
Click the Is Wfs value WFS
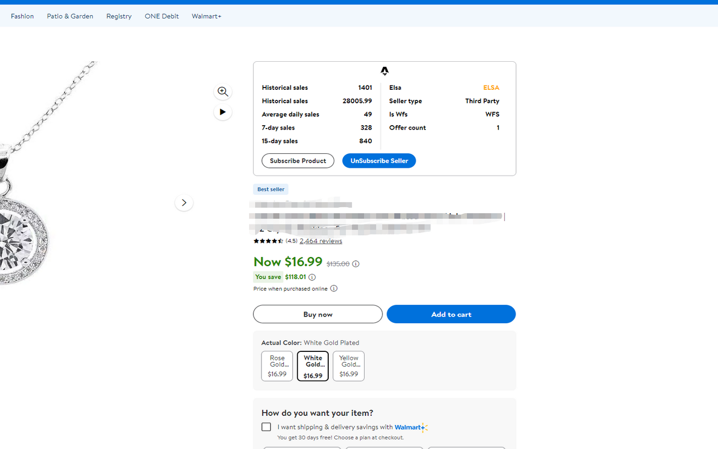(493, 114)
